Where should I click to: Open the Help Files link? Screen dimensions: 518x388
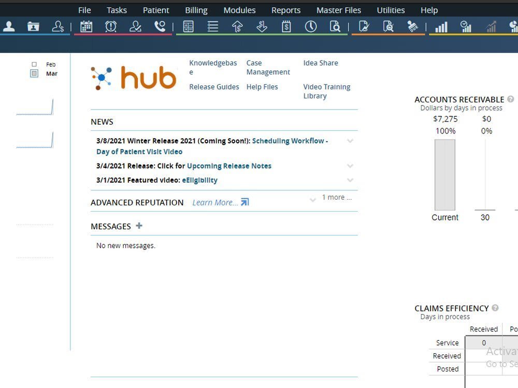point(262,87)
